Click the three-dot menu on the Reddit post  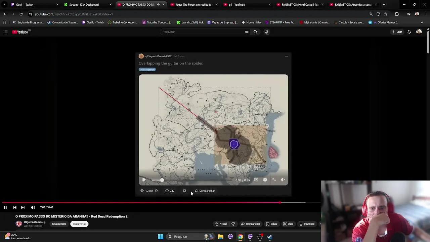point(287,56)
